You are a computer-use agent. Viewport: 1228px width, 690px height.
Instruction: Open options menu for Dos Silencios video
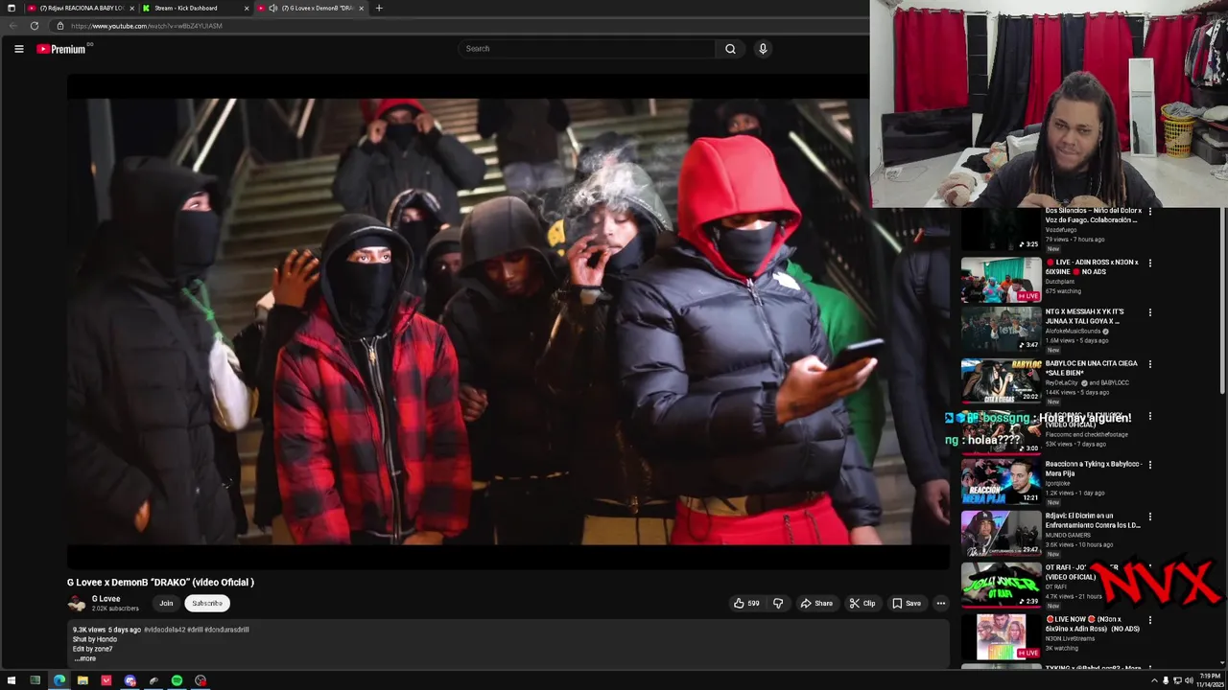tap(1149, 211)
